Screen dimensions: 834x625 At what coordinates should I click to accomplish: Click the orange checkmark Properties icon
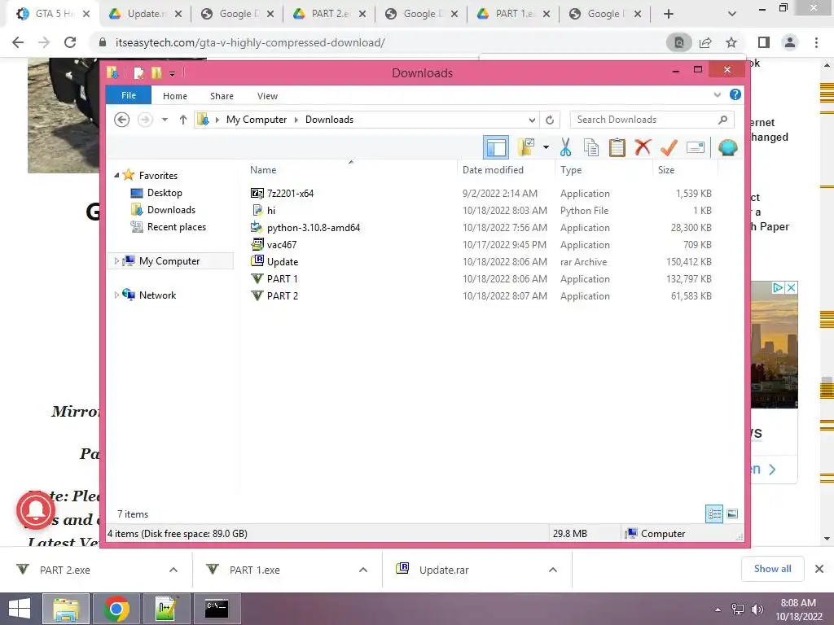coord(669,147)
